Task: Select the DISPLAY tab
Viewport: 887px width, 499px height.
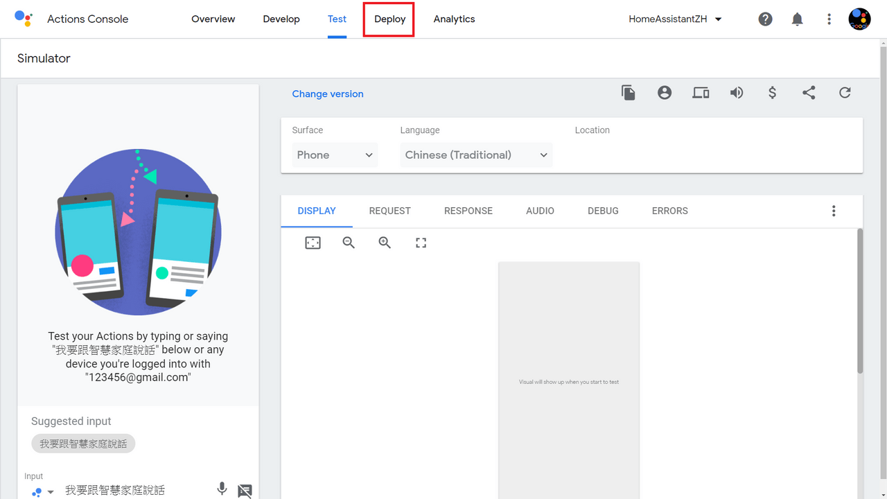Action: [x=317, y=211]
